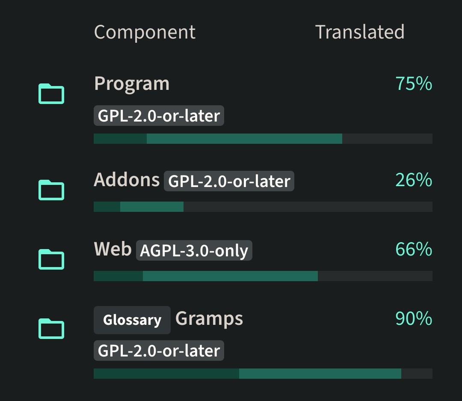This screenshot has height=401, width=462.
Task: Click Program's GPL-2.0-or-later license badge
Action: [x=159, y=116]
